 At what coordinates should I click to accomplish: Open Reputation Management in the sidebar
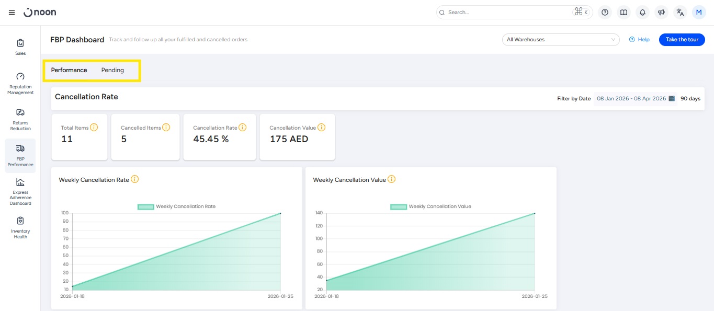(x=20, y=83)
